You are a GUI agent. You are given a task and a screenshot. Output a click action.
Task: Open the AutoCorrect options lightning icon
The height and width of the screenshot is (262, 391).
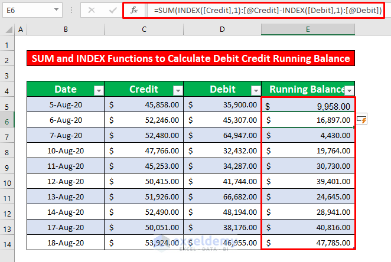[x=361, y=120]
